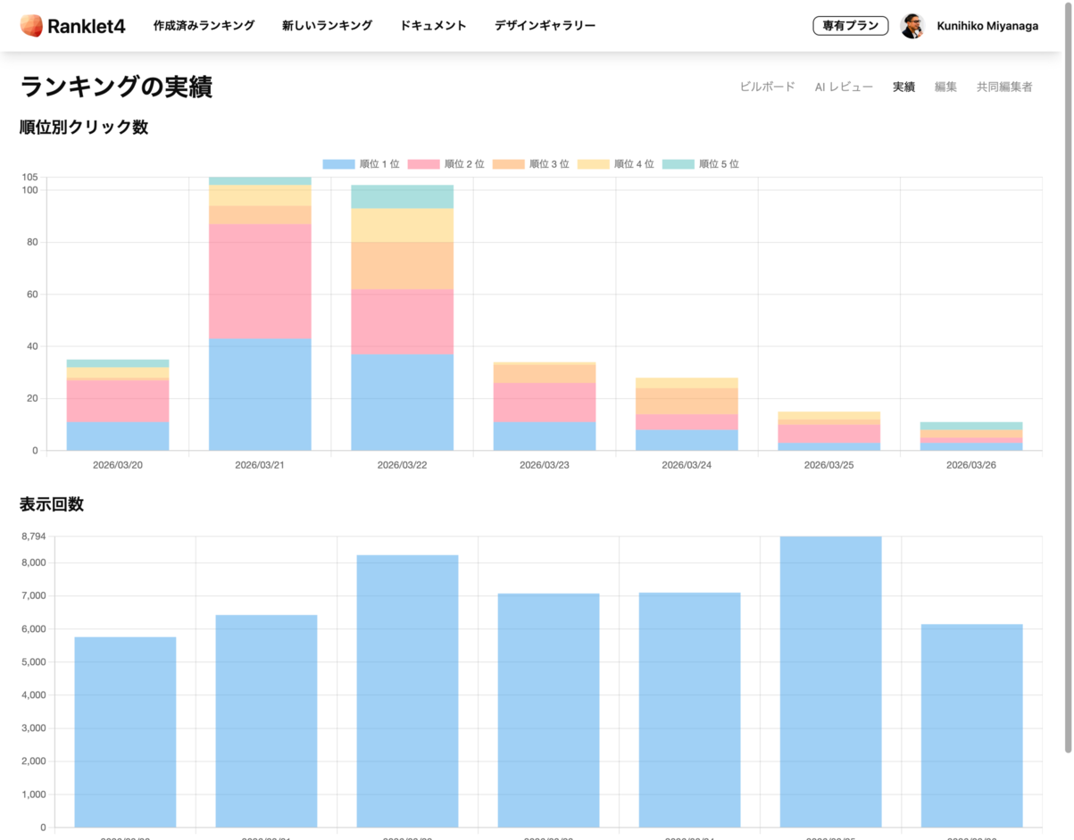Open the ドキュメント page
Screen dimensions: 1074x840
pyautogui.click(x=434, y=26)
